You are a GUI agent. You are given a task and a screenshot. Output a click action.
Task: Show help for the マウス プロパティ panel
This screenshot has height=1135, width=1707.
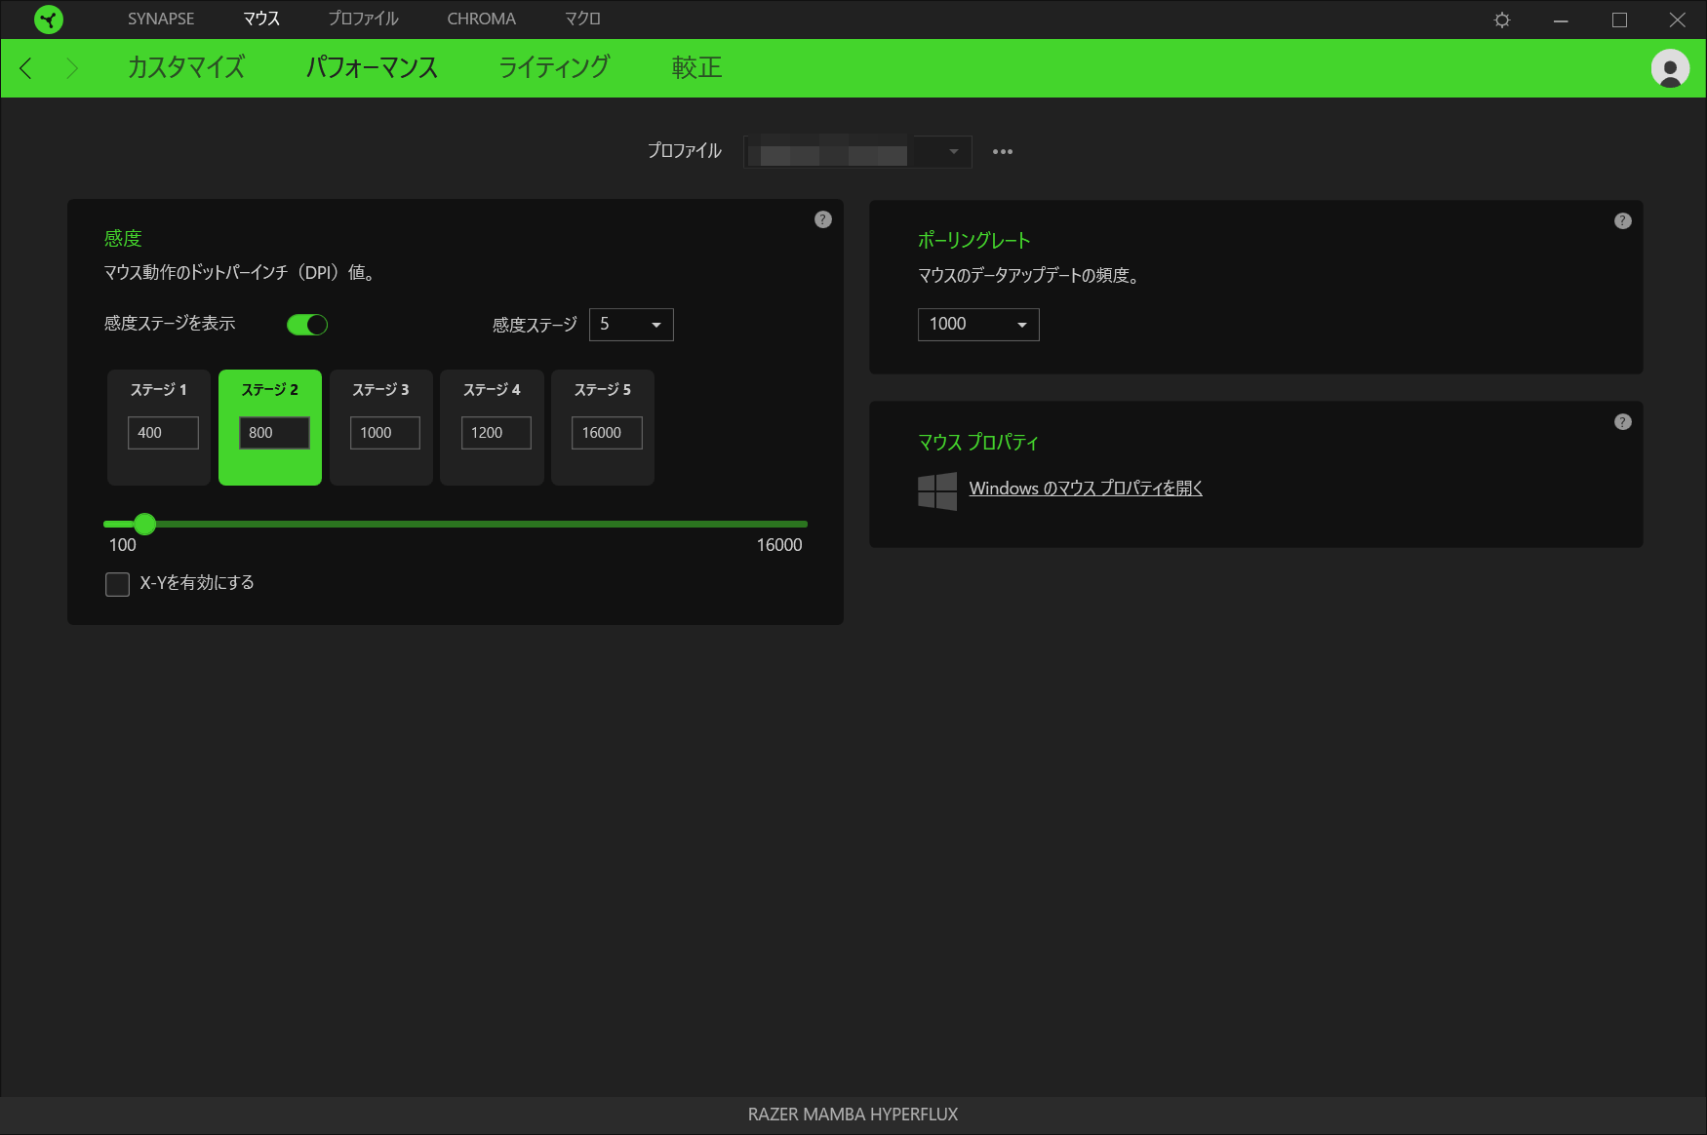click(x=1623, y=422)
